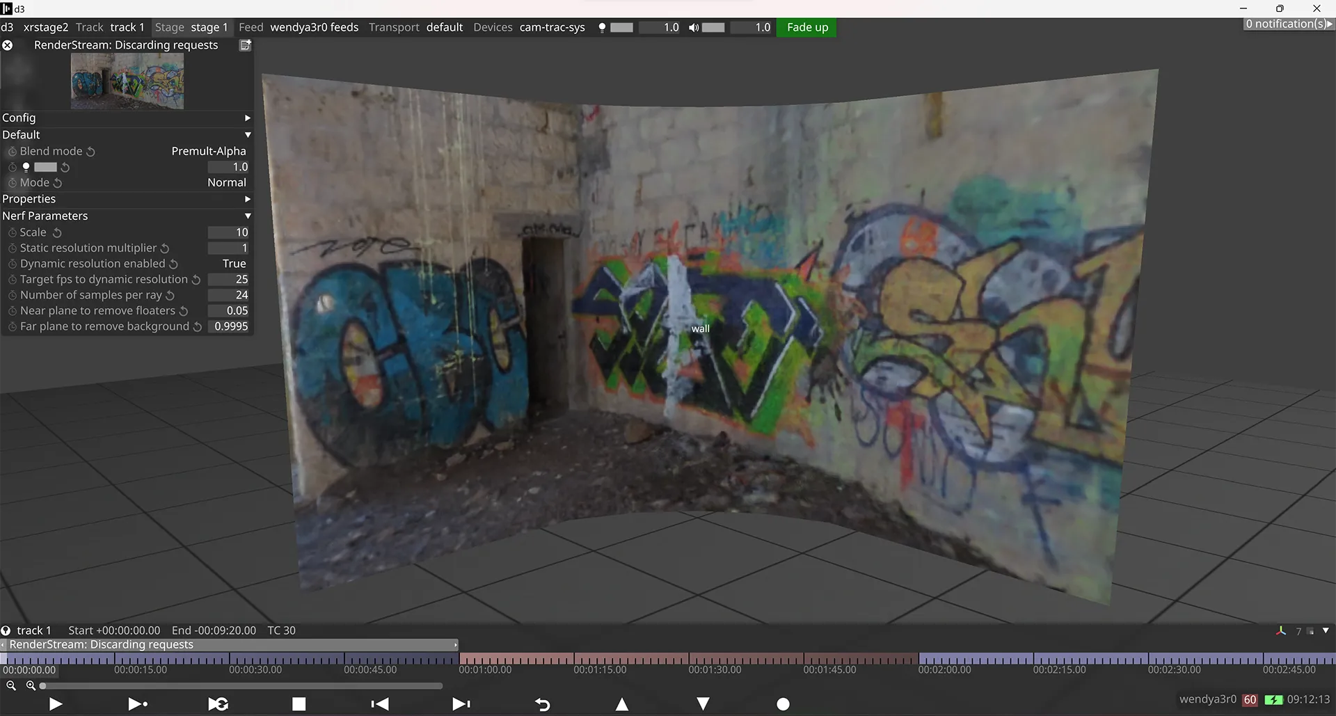Click the record circle icon
The height and width of the screenshot is (716, 1336).
coord(783,704)
